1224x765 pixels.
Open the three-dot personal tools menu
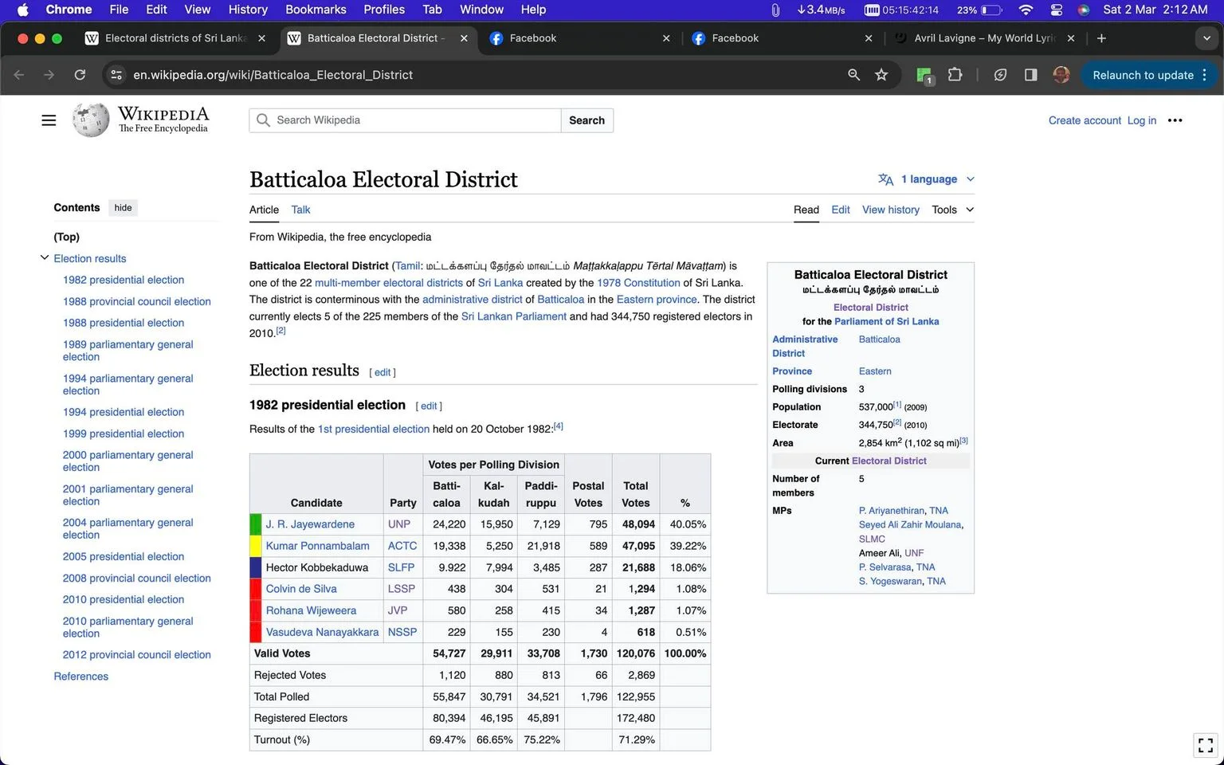point(1175,120)
